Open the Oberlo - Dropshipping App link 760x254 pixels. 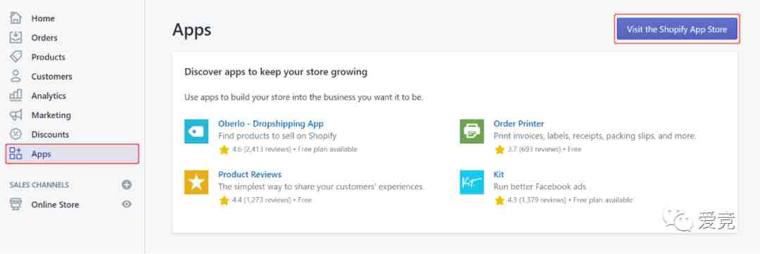click(x=270, y=124)
